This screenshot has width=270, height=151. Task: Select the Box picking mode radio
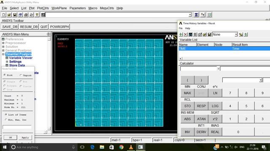pyautogui.click(x=21, y=81)
